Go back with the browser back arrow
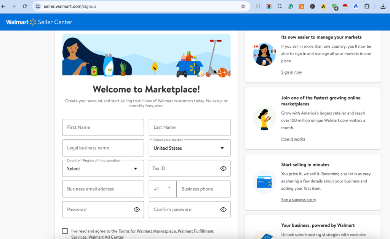This screenshot has height=239, width=390. (x=3, y=6)
